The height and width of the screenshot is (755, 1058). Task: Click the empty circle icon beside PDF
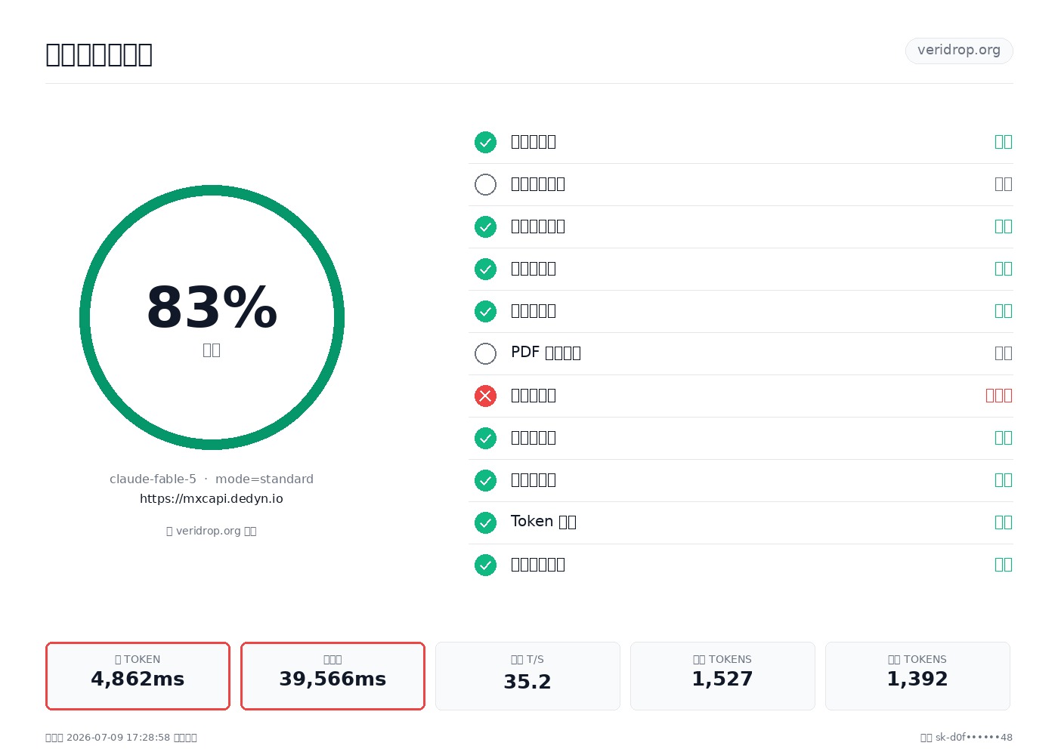485,353
